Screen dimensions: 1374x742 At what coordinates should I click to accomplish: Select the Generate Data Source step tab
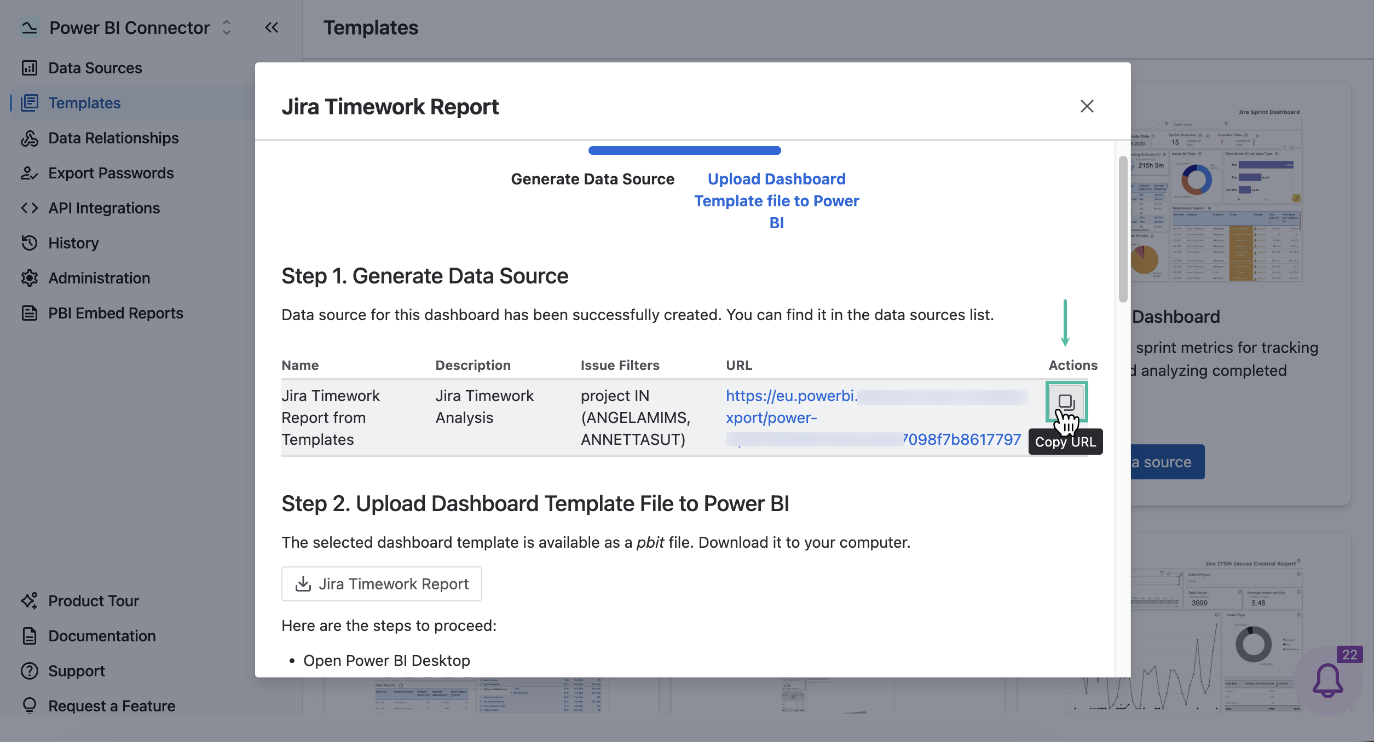[x=592, y=179]
